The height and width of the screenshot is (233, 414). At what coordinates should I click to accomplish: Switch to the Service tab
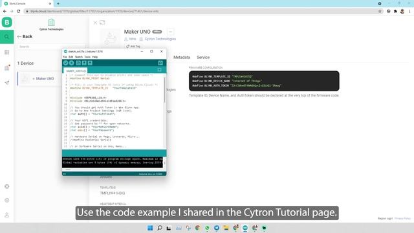pos(203,58)
